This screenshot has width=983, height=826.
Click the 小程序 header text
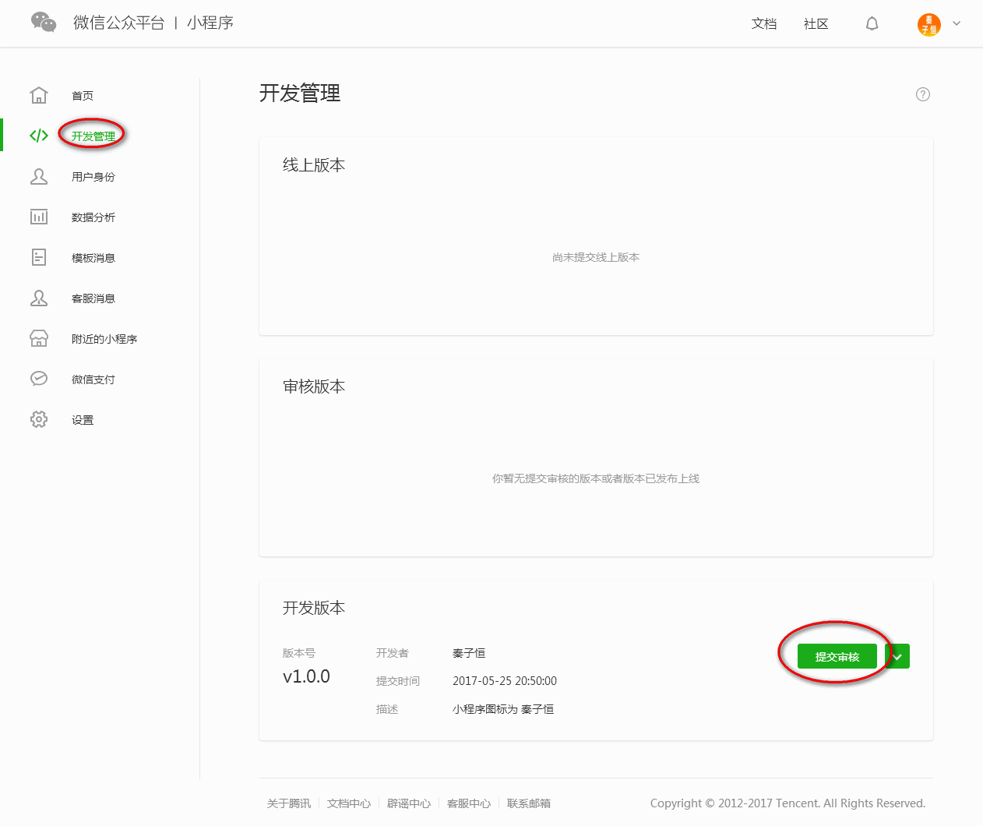[x=210, y=23]
